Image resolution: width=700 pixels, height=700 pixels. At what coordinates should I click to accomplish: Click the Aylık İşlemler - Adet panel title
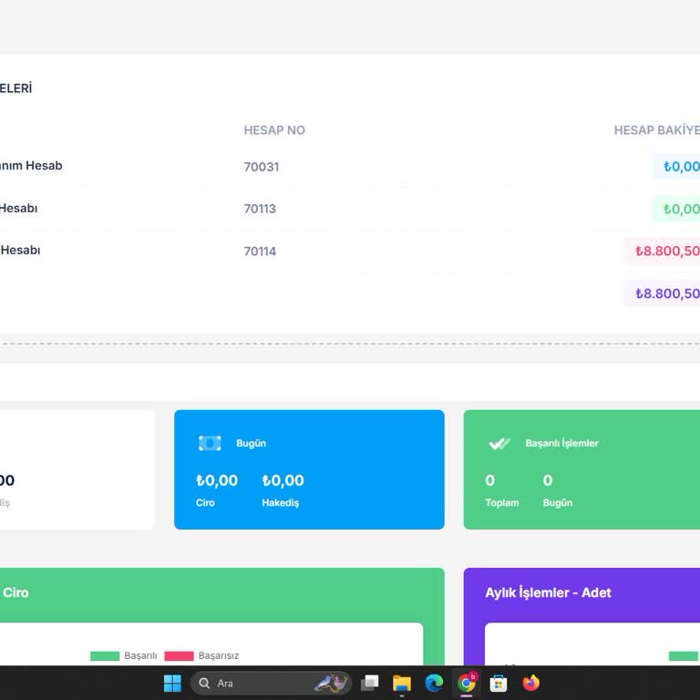pyautogui.click(x=548, y=592)
